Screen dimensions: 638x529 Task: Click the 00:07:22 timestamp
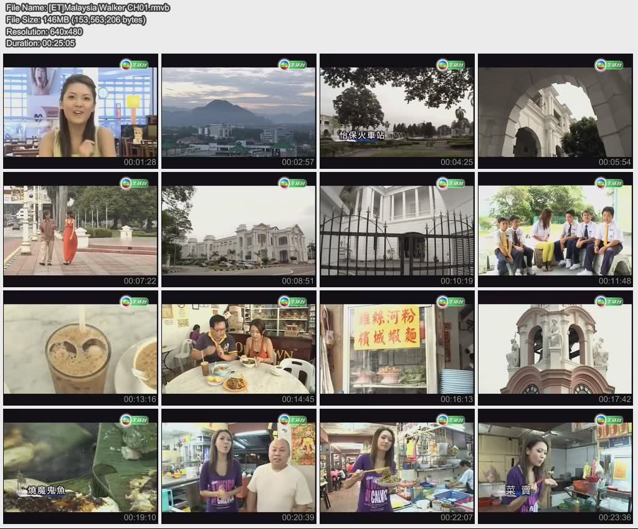coord(140,281)
